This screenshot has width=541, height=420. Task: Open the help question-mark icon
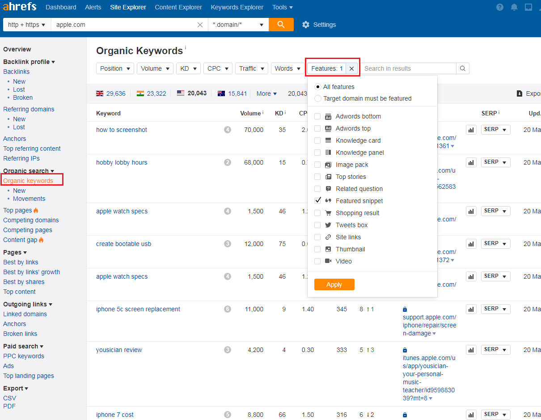[499, 7]
